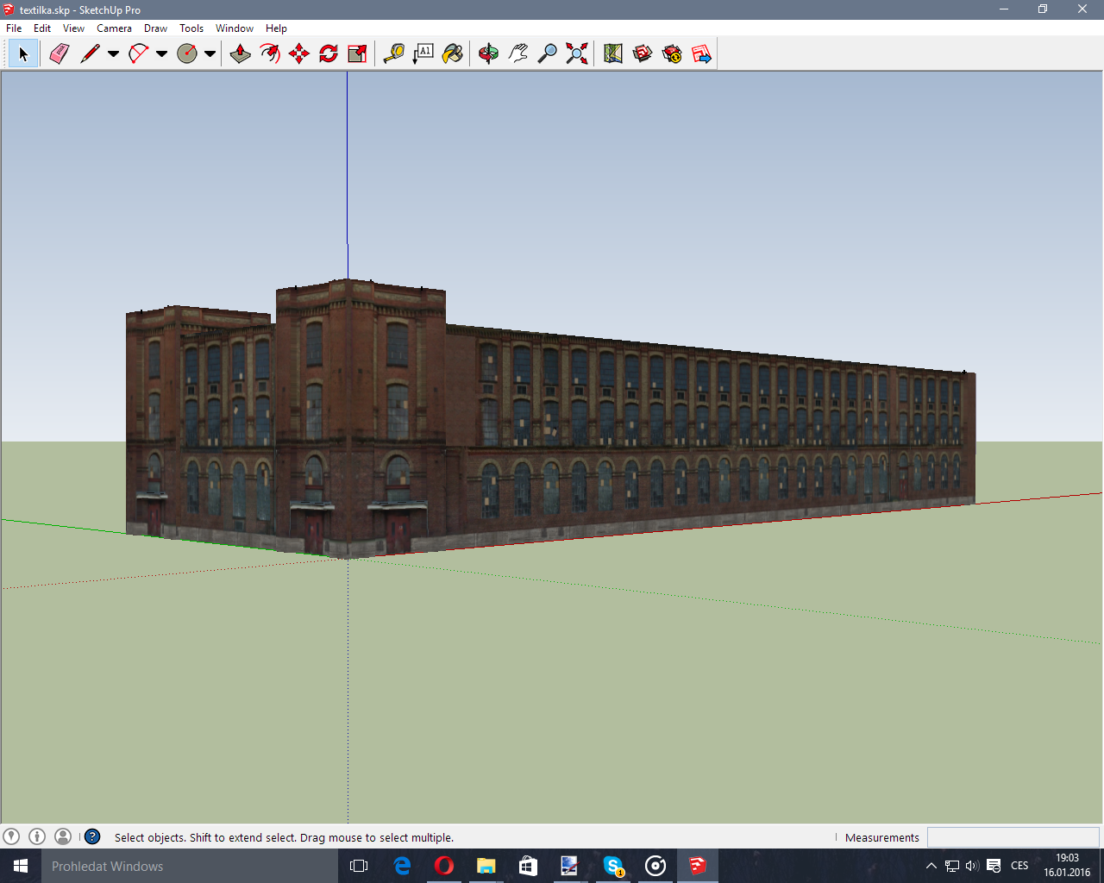1104x883 pixels.
Task: Choose the Move tool
Action: click(299, 53)
